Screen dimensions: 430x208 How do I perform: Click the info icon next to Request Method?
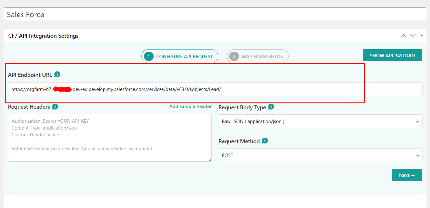pyautogui.click(x=264, y=141)
